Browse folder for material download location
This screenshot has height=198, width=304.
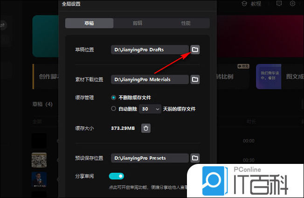[x=195, y=79]
